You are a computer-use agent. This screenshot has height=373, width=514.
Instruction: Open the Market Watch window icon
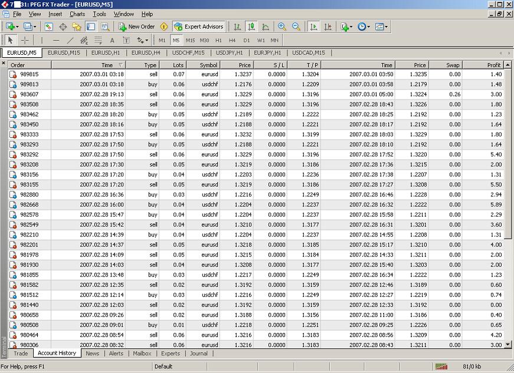tap(48, 27)
